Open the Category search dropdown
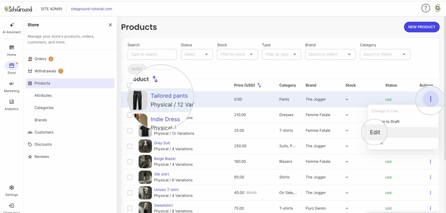 385,54
